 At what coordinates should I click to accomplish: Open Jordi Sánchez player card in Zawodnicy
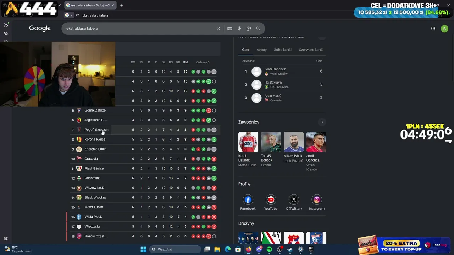316,152
